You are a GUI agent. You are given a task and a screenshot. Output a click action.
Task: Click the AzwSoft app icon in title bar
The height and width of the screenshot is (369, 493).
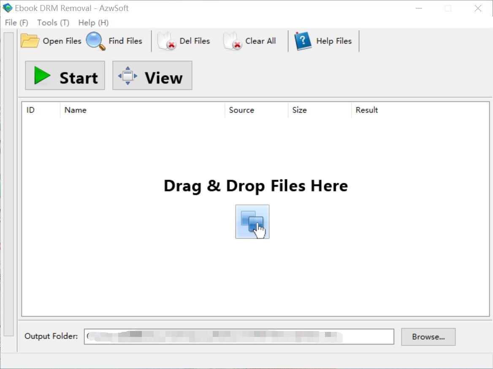(x=7, y=8)
